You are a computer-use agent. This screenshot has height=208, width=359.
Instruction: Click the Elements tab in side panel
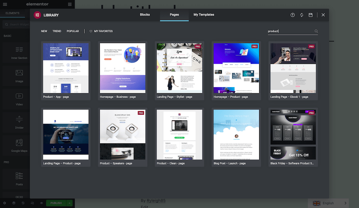pyautogui.click(x=12, y=13)
